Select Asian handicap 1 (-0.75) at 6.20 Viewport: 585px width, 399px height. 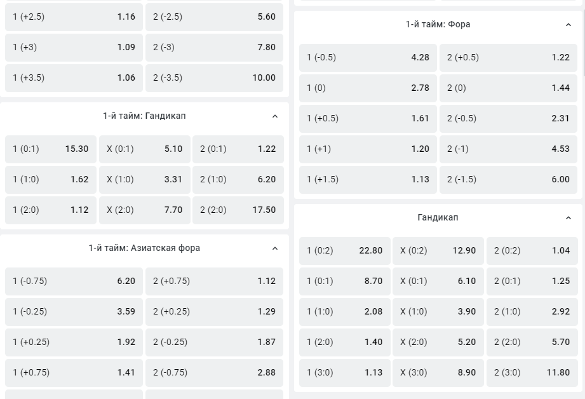[x=74, y=281]
